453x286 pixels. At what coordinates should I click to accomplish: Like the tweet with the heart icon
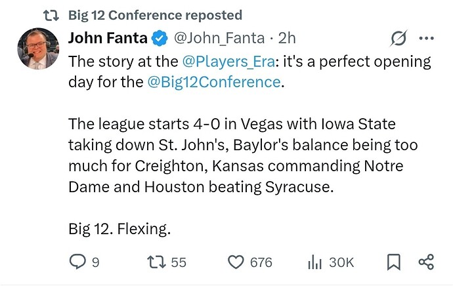pyautogui.click(x=235, y=262)
